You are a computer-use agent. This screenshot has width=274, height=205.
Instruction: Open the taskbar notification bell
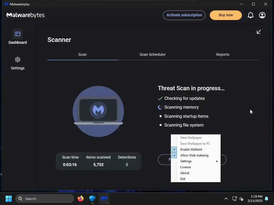[267, 199]
